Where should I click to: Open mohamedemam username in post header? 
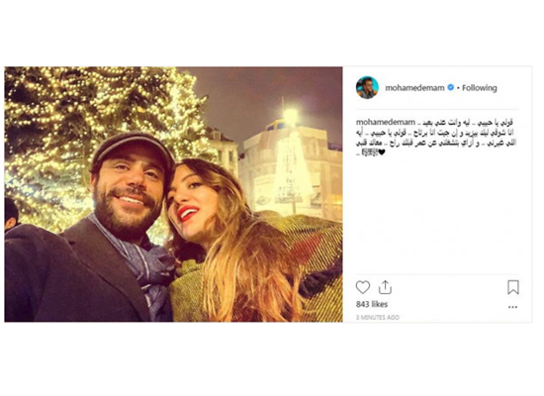pos(415,88)
